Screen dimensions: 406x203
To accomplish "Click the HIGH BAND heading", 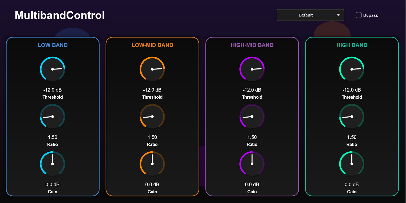I will click(x=352, y=45).
